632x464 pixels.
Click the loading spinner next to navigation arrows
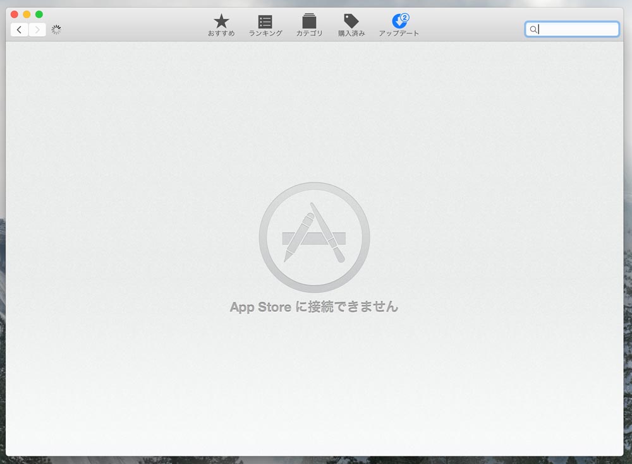[56, 29]
